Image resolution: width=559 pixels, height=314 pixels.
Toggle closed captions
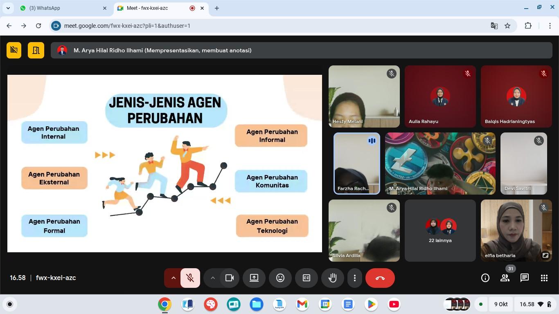coord(306,278)
